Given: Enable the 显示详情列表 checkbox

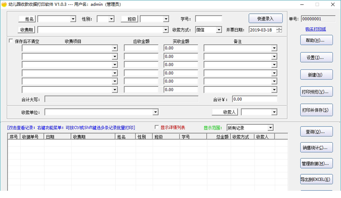Looking at the screenshot, I should point(157,127).
